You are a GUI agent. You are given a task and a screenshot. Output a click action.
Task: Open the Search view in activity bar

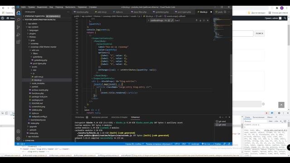(x=18, y=20)
